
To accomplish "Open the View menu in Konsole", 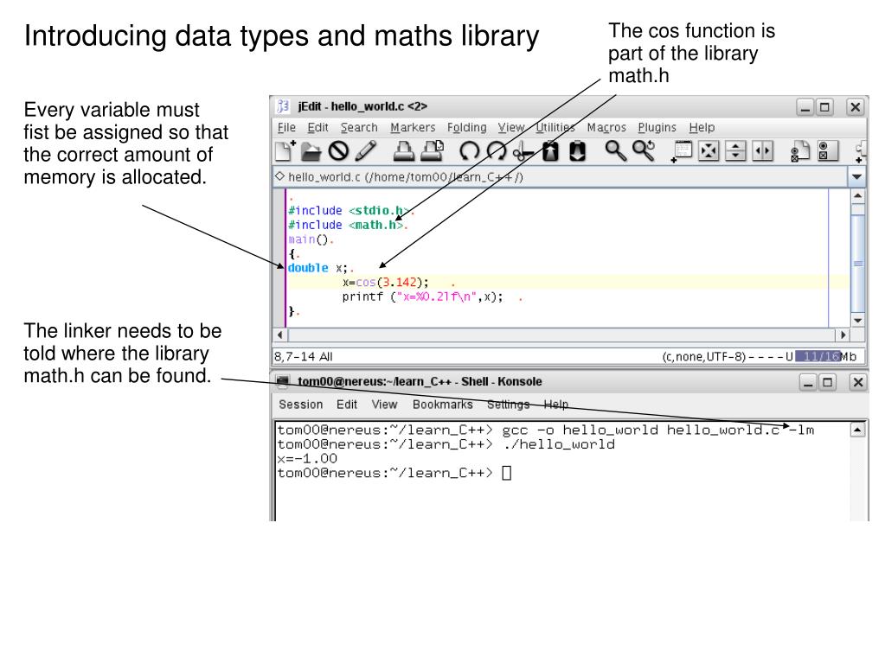I will coord(384,405).
